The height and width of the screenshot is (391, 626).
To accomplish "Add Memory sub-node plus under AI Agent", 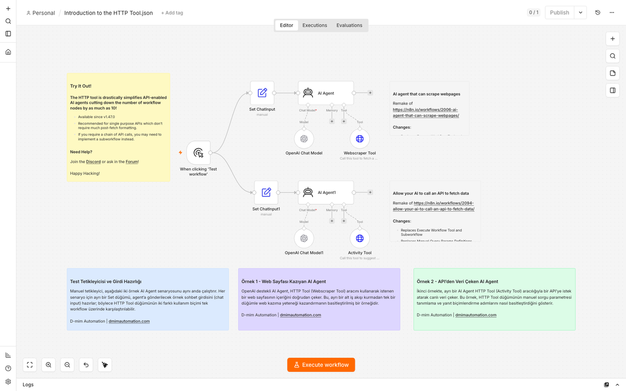I will point(332,121).
